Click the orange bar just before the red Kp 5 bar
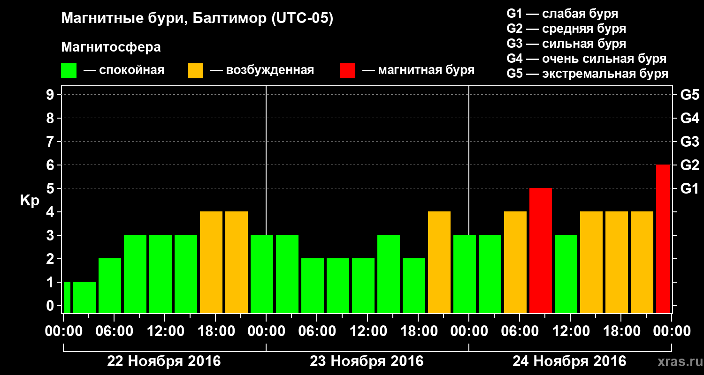Screen dimensions: 704x375 pyautogui.click(x=515, y=262)
